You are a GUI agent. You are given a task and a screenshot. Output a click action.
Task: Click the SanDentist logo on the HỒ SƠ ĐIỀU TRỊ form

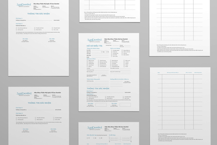[94, 40]
